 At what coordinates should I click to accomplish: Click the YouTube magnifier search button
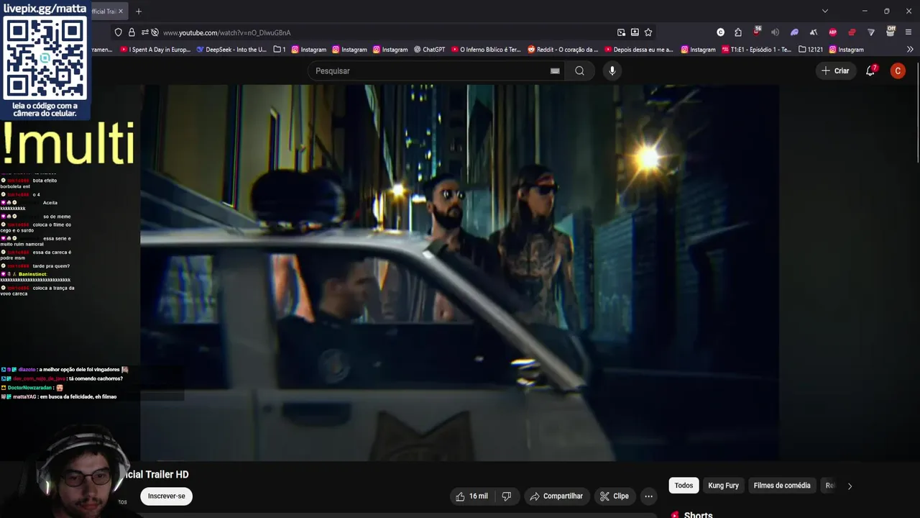tap(579, 71)
